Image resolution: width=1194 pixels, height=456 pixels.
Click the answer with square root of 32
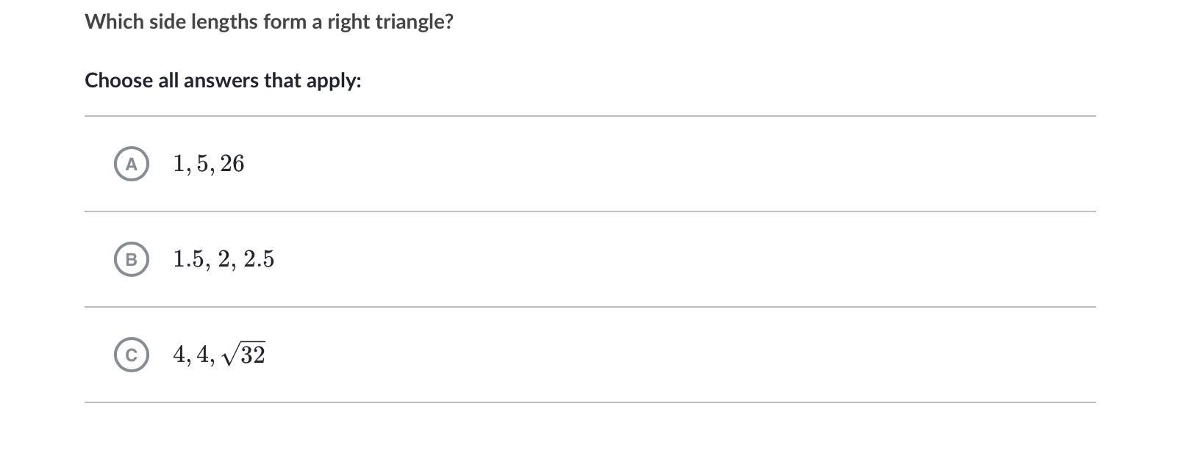(x=219, y=355)
